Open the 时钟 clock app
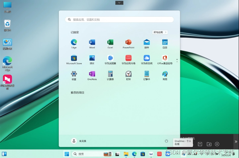239x158 pixels. point(128,76)
